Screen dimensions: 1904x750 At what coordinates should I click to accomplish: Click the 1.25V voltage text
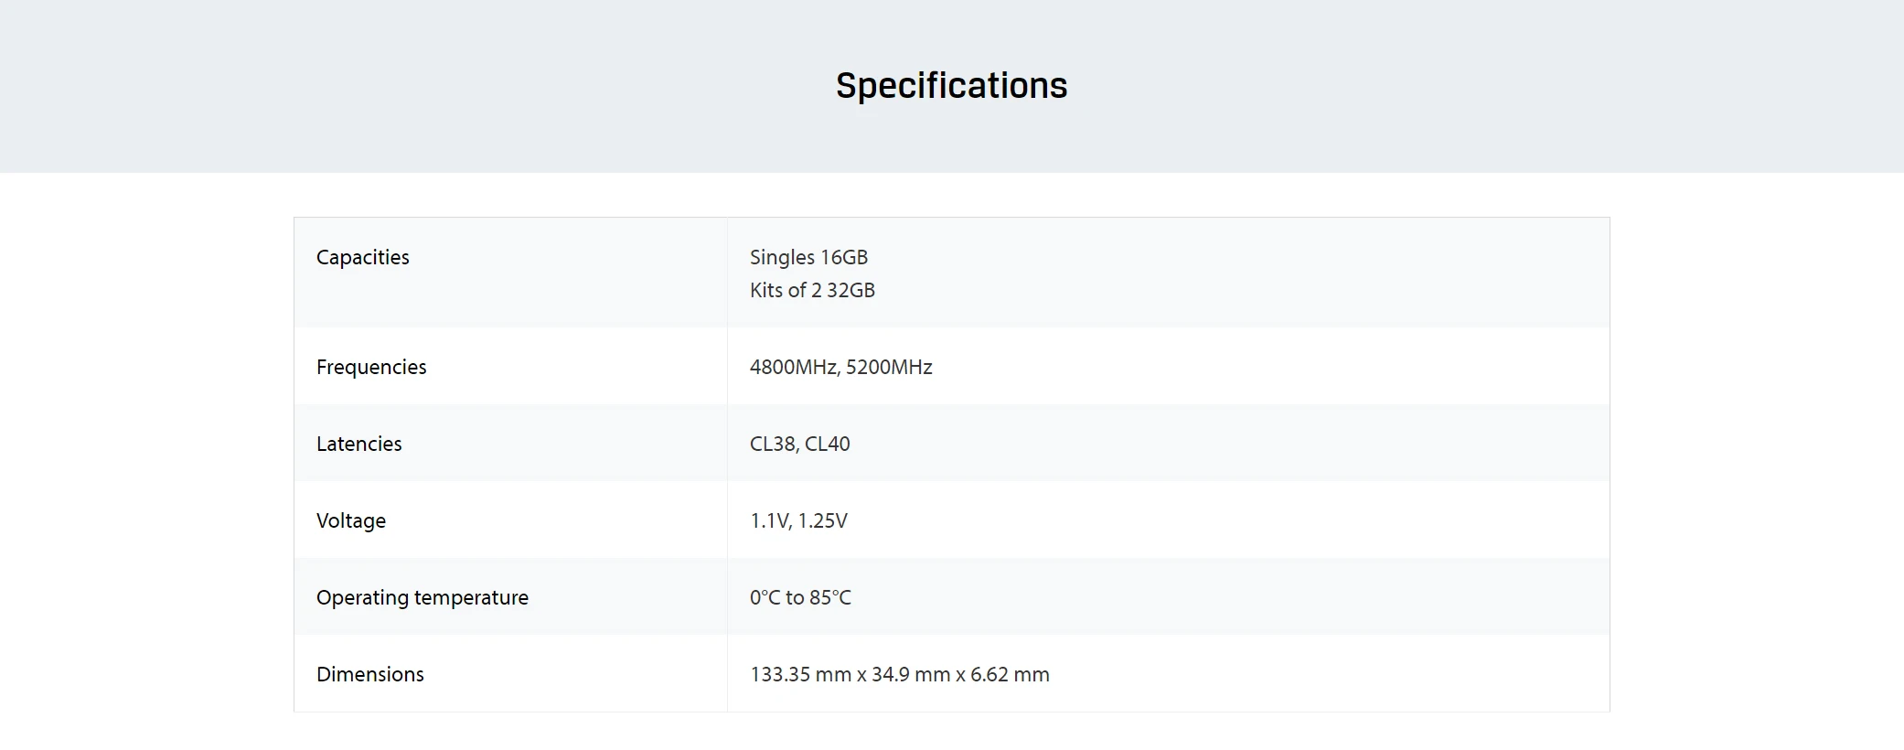click(823, 520)
